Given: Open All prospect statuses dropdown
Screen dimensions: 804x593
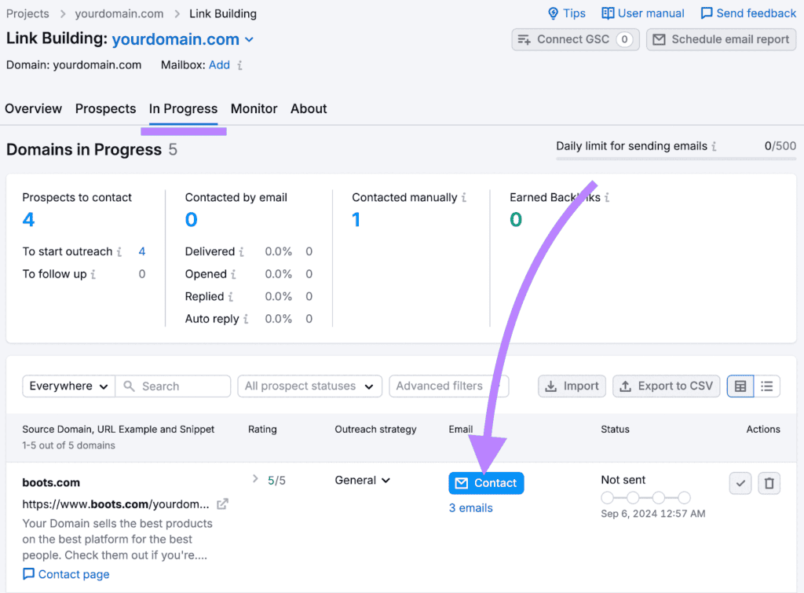Looking at the screenshot, I should [x=309, y=386].
